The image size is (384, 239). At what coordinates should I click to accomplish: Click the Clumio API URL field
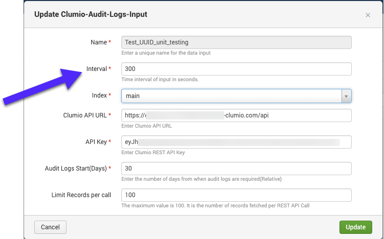coord(237,115)
